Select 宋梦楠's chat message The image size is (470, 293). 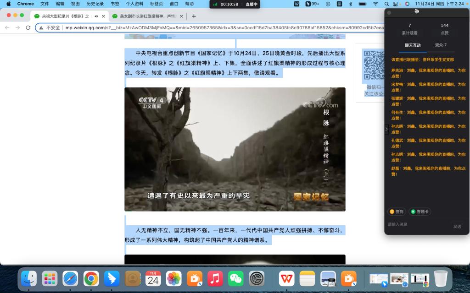(428, 87)
